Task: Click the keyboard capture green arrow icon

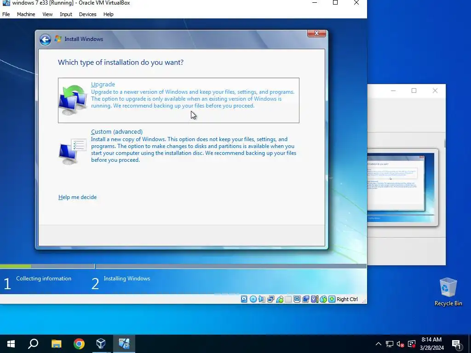Action: pos(332,299)
